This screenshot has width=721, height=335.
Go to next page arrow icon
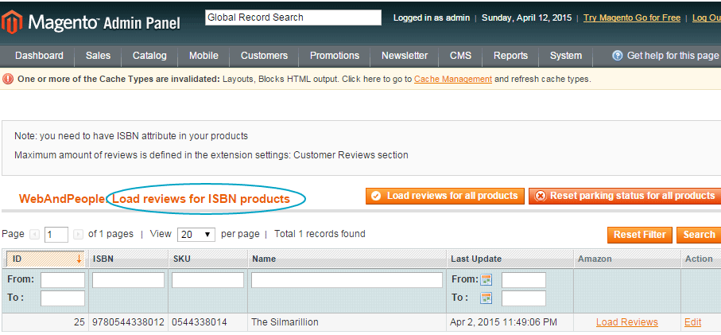coord(78,235)
